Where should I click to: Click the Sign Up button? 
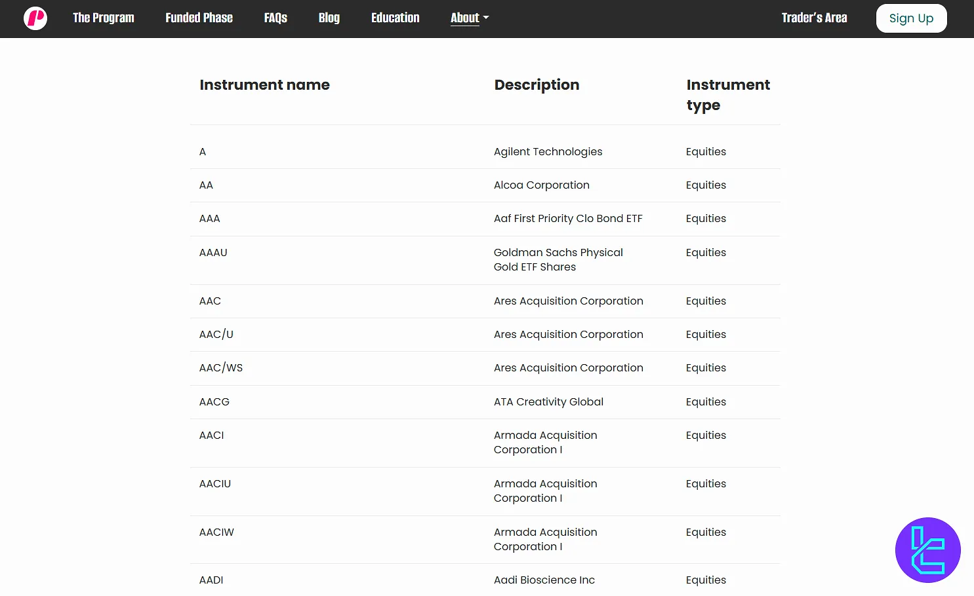[911, 18]
